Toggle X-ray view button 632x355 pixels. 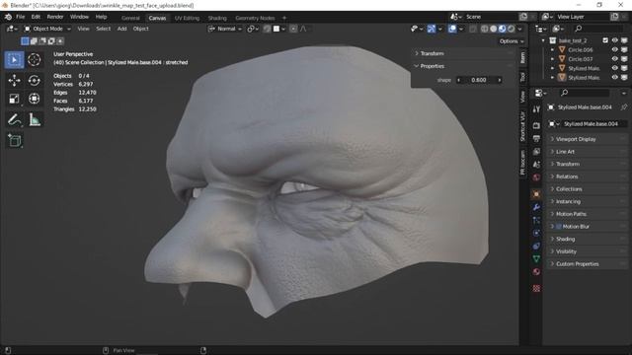click(x=473, y=29)
